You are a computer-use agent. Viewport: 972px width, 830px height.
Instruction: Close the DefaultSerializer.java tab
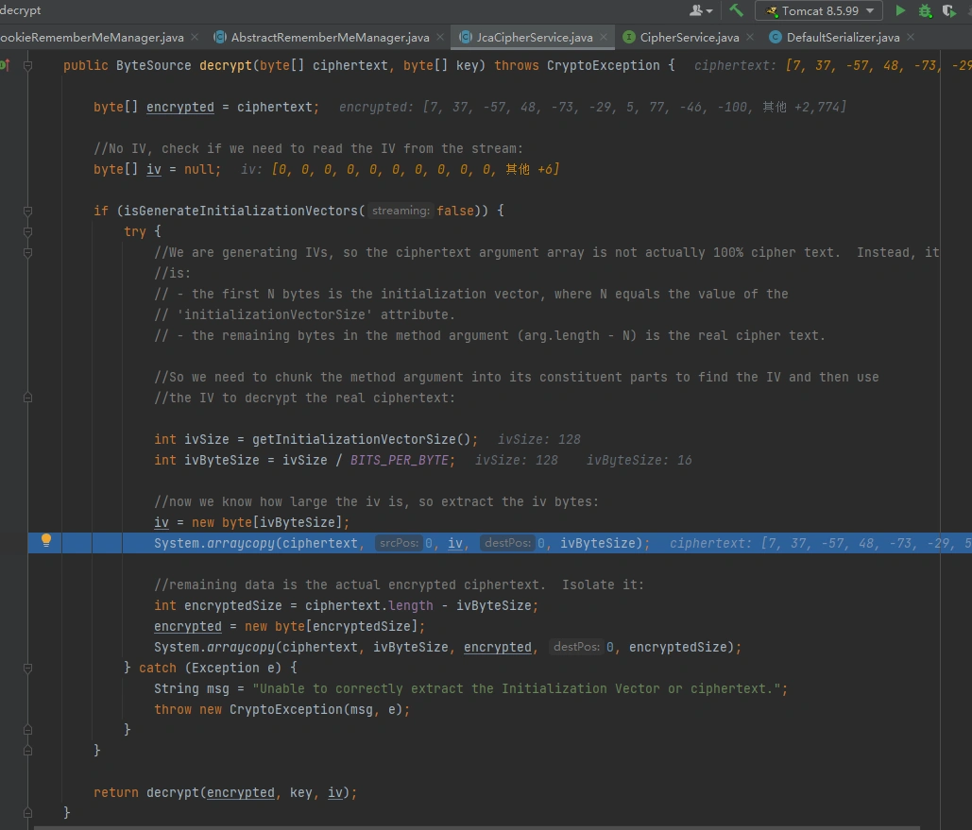(910, 38)
